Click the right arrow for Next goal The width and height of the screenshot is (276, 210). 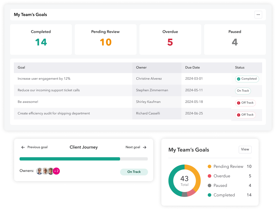pos(145,147)
